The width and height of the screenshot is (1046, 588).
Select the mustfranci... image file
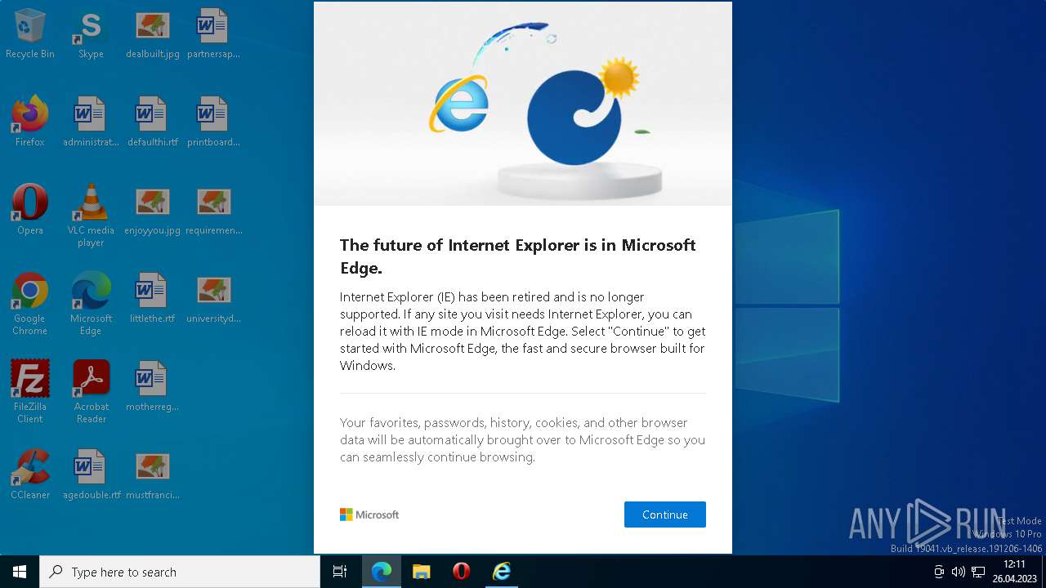[x=153, y=474]
